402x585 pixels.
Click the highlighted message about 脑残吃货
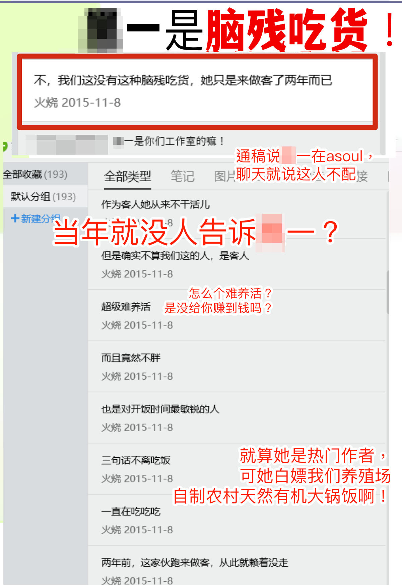197,91
